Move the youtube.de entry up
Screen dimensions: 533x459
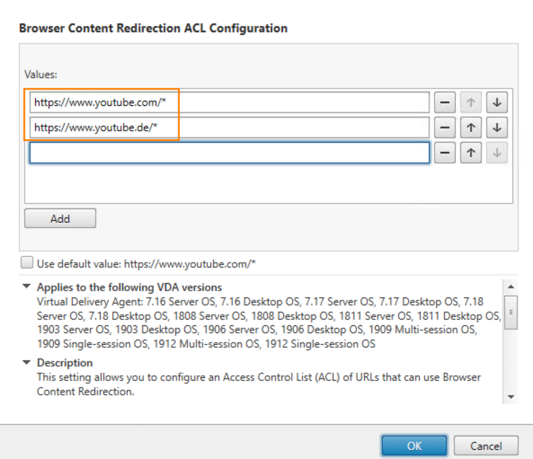[470, 127]
